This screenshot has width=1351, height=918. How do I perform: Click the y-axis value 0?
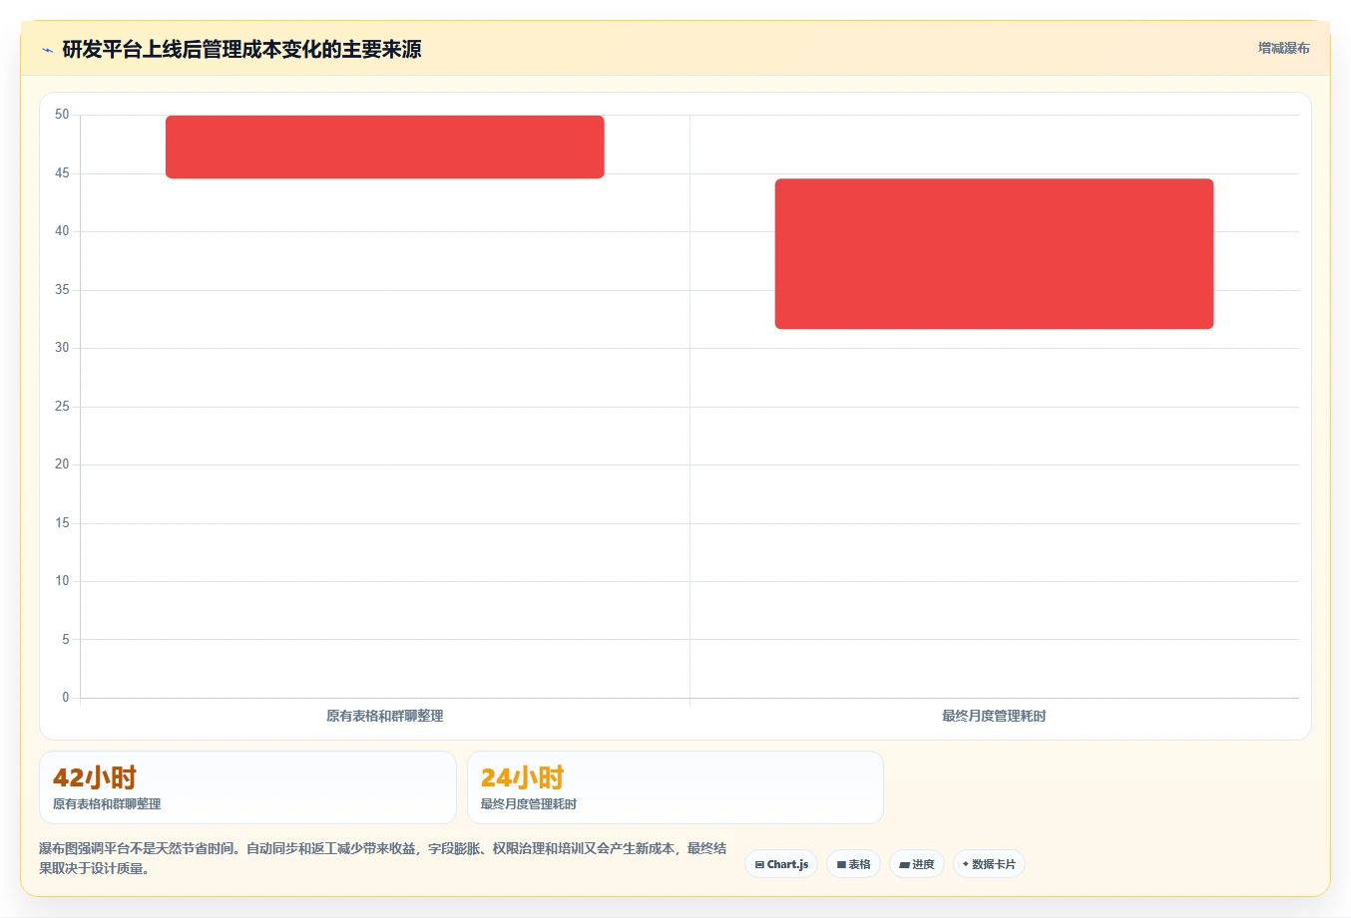click(x=66, y=698)
